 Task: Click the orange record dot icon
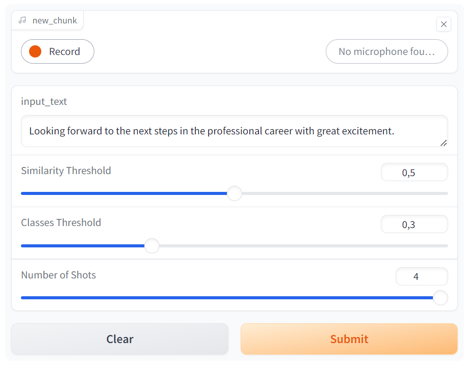click(35, 51)
